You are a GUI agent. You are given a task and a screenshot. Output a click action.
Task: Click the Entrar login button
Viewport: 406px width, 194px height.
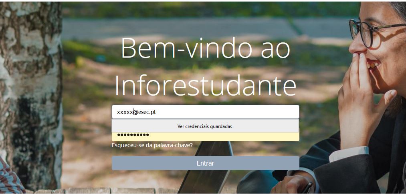click(205, 163)
